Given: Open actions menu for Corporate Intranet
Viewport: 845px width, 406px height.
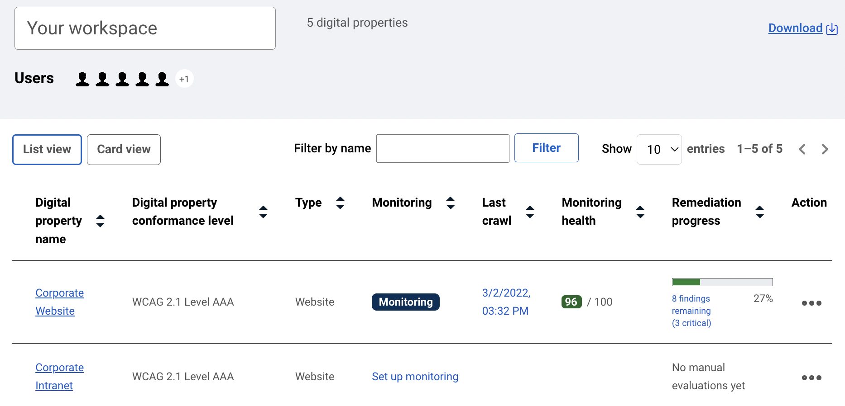Looking at the screenshot, I should pos(811,378).
